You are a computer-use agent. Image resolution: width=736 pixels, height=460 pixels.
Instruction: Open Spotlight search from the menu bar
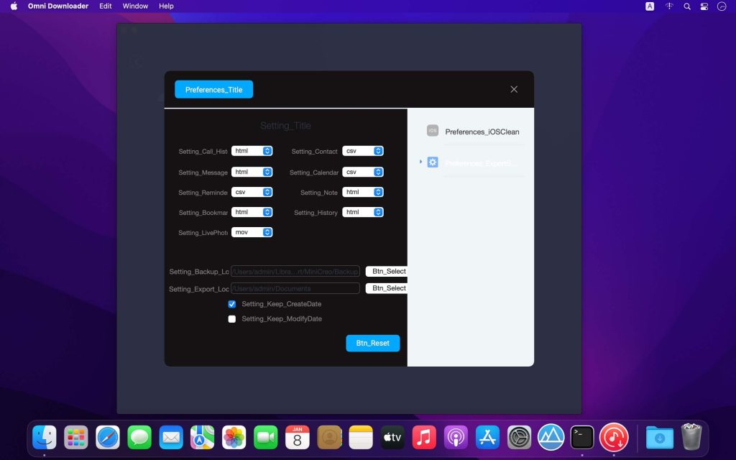point(686,6)
